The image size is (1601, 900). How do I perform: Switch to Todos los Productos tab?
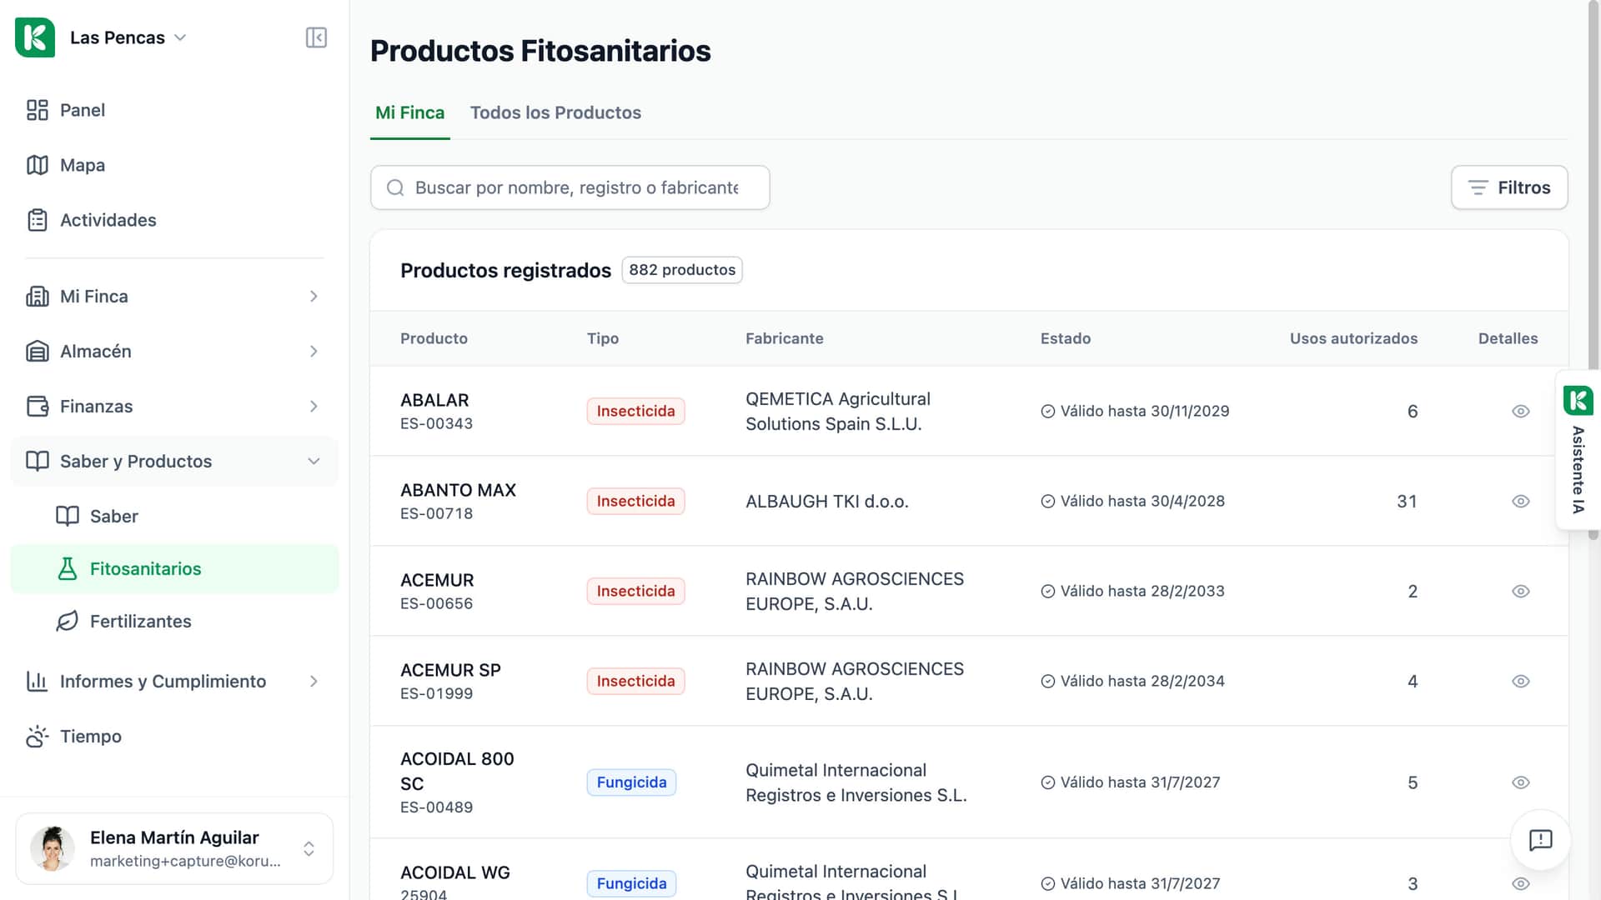[x=555, y=112]
